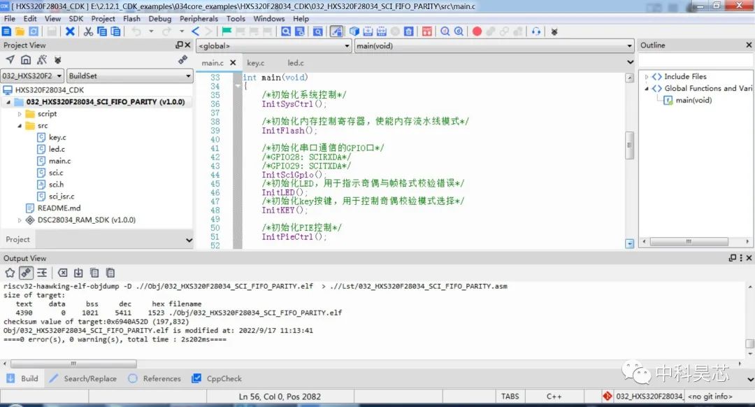Image resolution: width=755 pixels, height=407 pixels.
Task: Open the Debug menu
Action: coord(160,19)
